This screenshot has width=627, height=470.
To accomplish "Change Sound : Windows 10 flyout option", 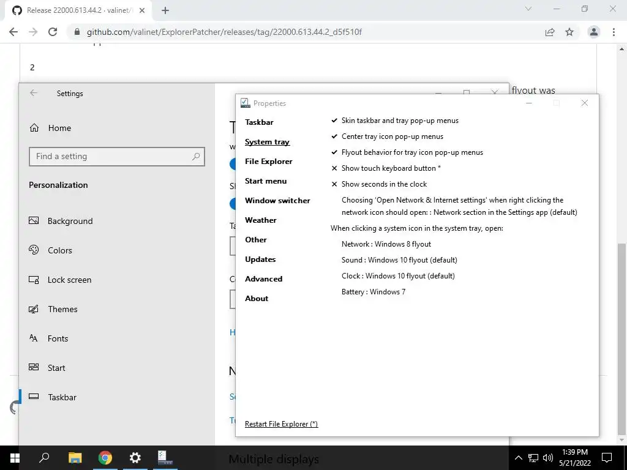I will (x=399, y=260).
